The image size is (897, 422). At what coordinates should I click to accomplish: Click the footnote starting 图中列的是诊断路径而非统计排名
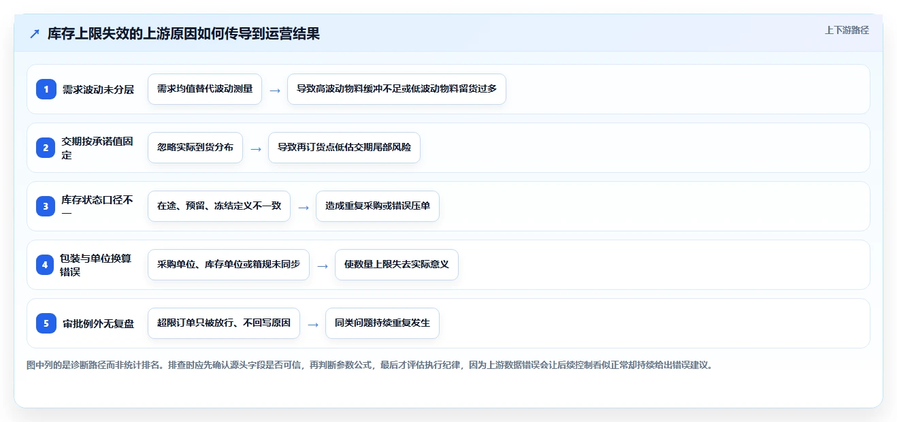tap(370, 365)
